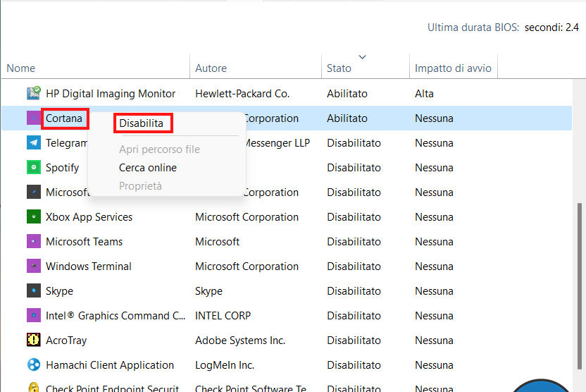Viewport: 586px width, 392px height.
Task: Sort the list by the Autore column
Action: 211,68
